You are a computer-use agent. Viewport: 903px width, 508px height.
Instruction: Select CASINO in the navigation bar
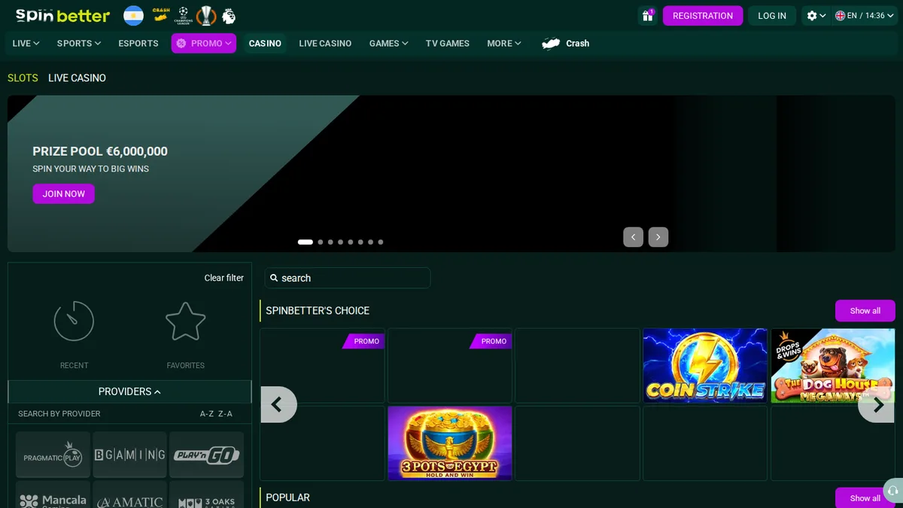point(265,44)
